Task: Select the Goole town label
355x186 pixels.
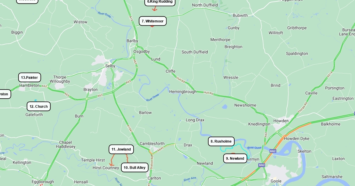Action: click(x=276, y=181)
